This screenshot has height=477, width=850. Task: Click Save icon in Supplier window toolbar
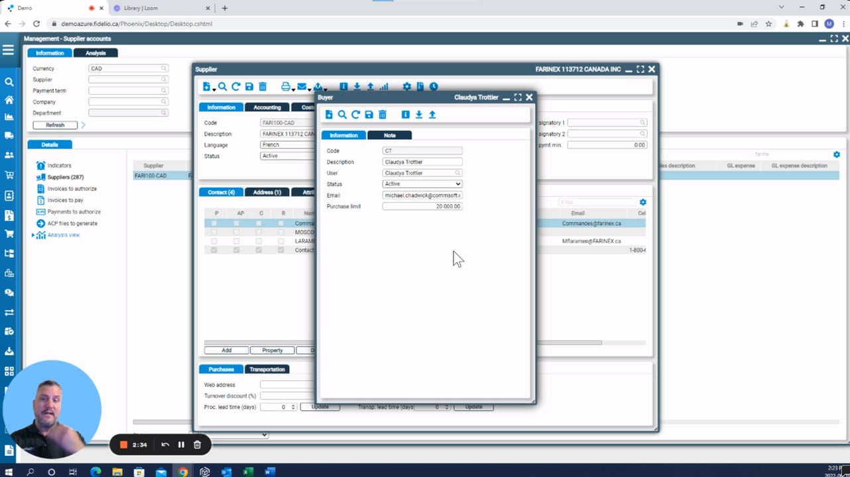[x=249, y=87]
